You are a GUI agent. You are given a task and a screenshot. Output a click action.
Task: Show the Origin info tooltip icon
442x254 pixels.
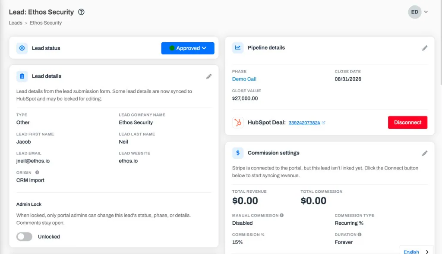click(37, 172)
